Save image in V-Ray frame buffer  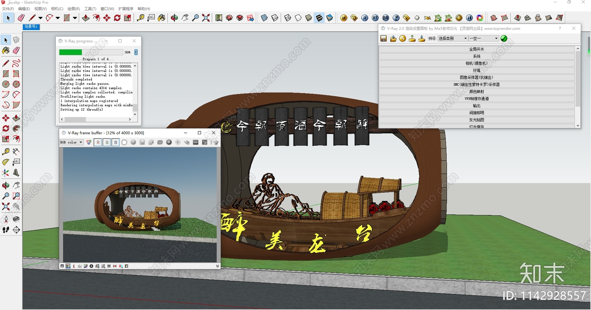coord(142,142)
